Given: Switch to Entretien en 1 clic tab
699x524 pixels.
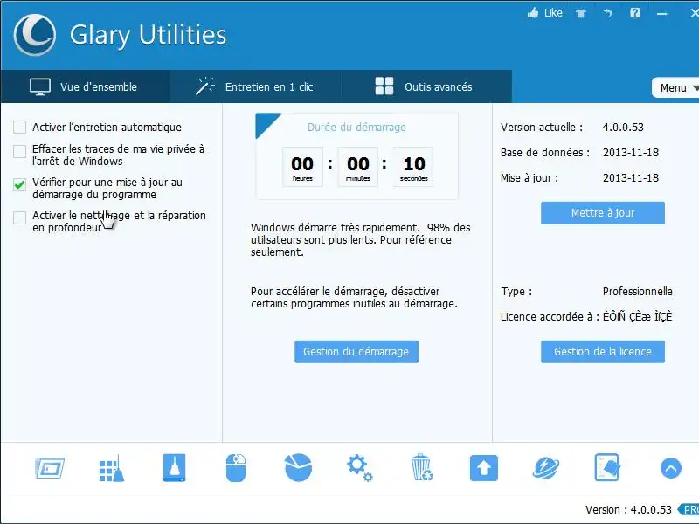Looking at the screenshot, I should pyautogui.click(x=255, y=86).
